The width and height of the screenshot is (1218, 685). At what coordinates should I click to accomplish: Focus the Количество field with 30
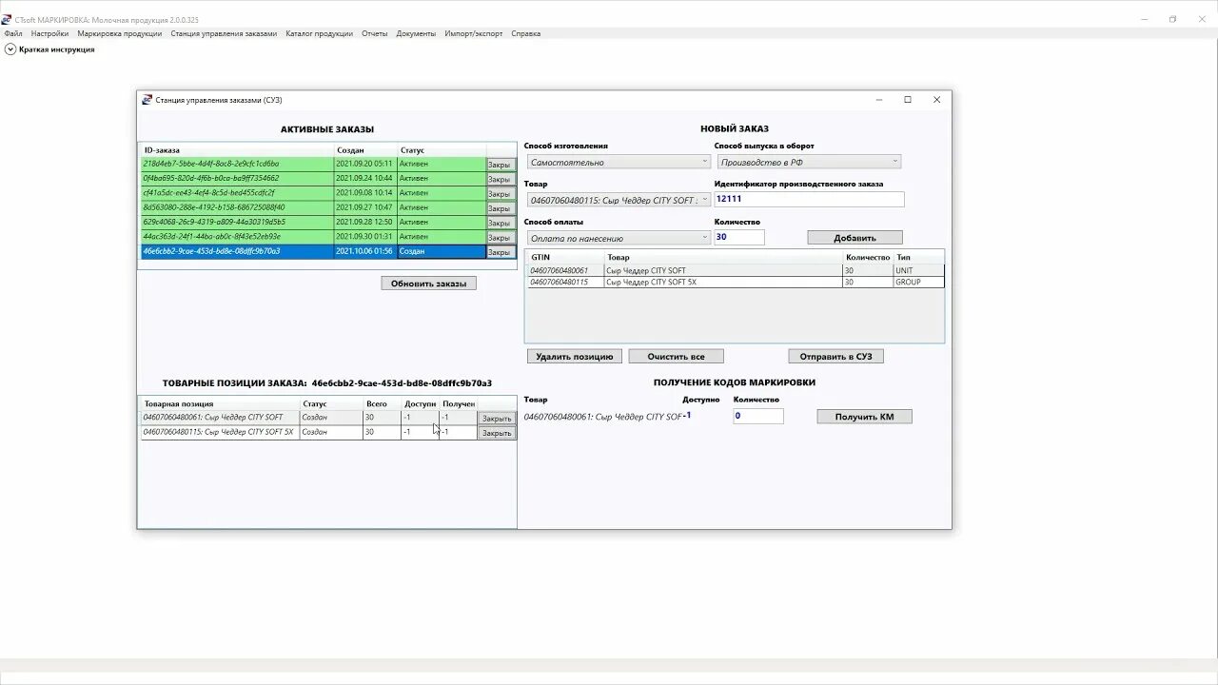738,237
